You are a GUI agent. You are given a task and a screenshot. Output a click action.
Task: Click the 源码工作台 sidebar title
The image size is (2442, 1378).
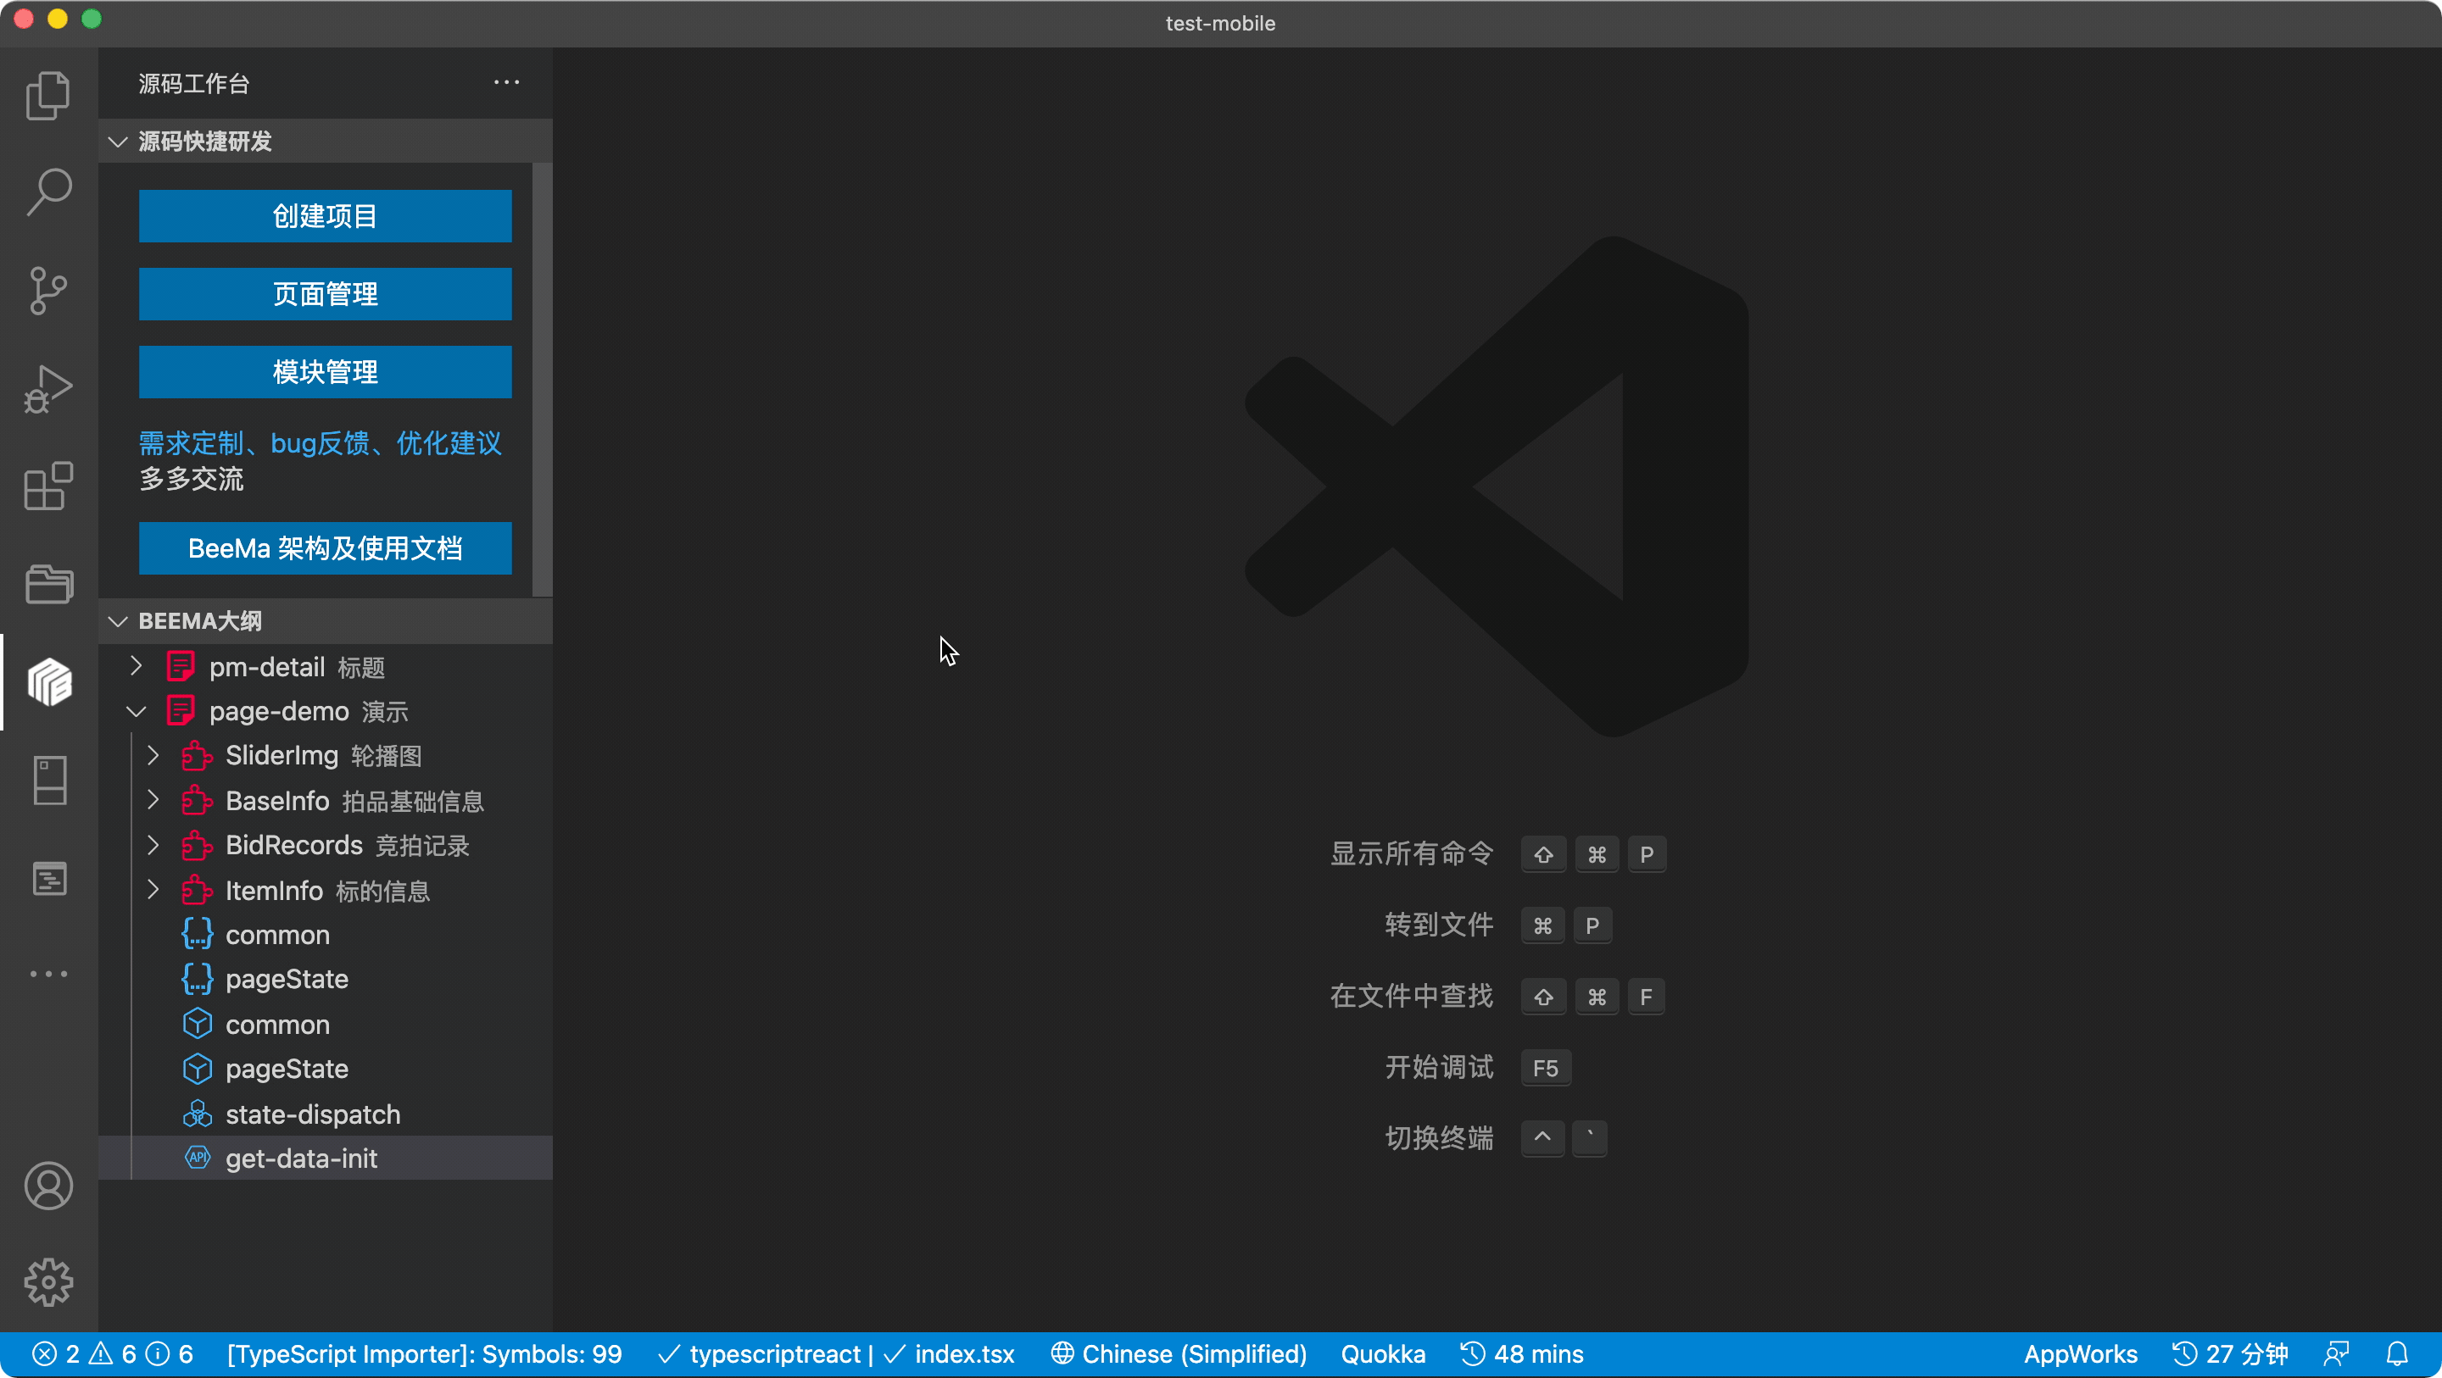click(x=193, y=83)
